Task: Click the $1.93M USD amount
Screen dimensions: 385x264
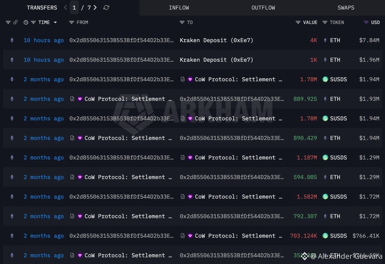Action: pyautogui.click(x=369, y=99)
